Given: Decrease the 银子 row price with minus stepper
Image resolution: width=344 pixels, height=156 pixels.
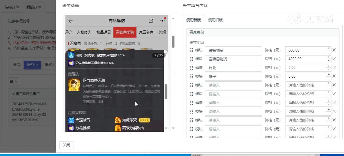Looking at the screenshot, I should click(x=329, y=78).
